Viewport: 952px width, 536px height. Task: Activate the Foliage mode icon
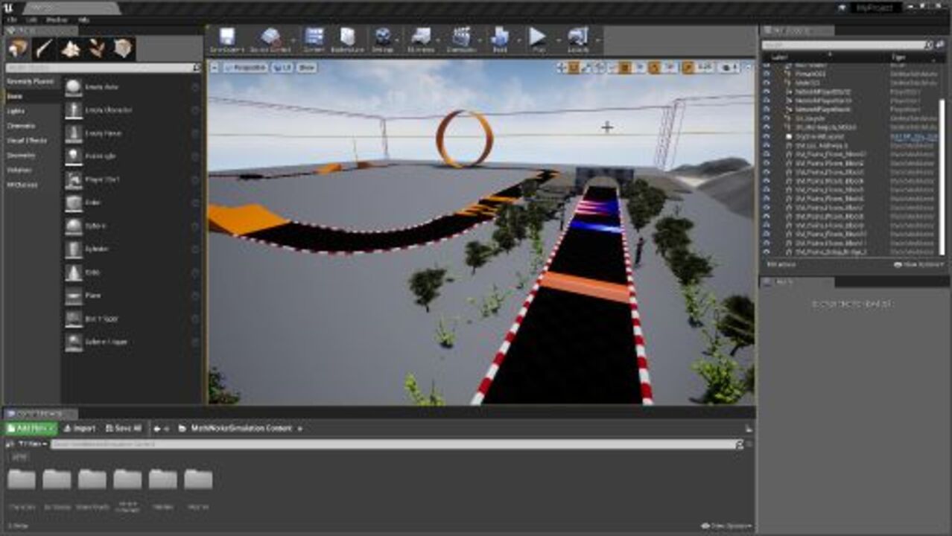[97, 49]
